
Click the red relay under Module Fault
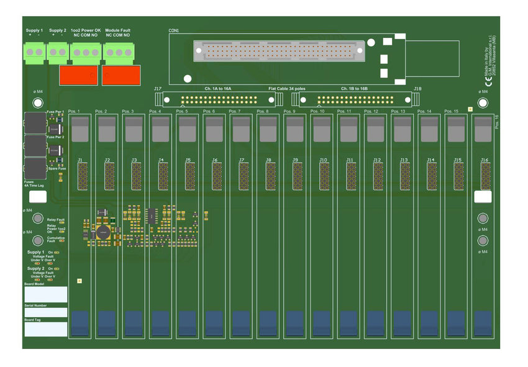pyautogui.click(x=121, y=75)
